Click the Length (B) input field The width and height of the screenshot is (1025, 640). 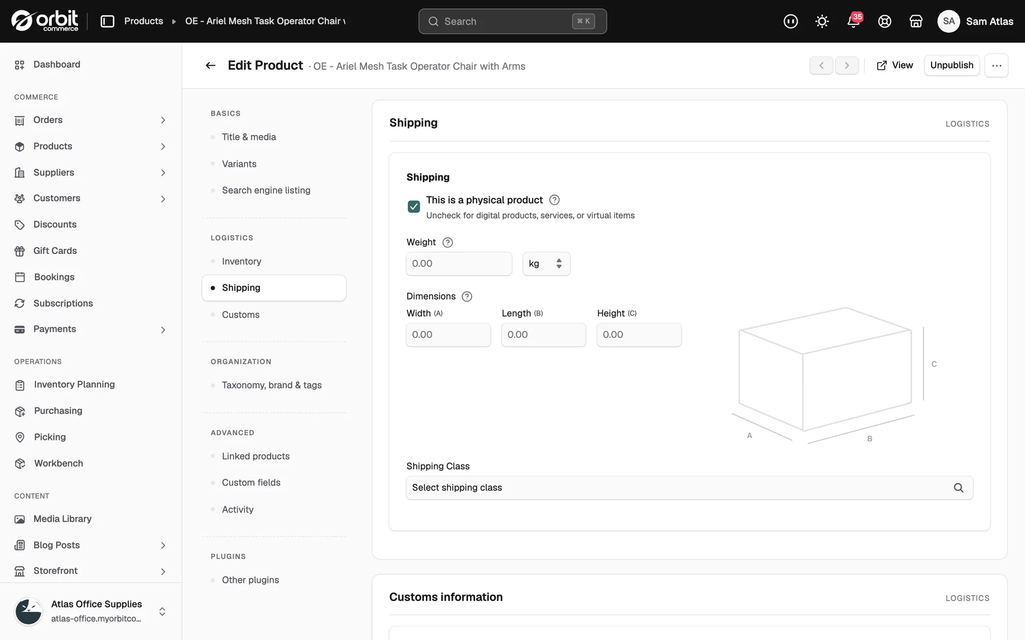point(544,335)
